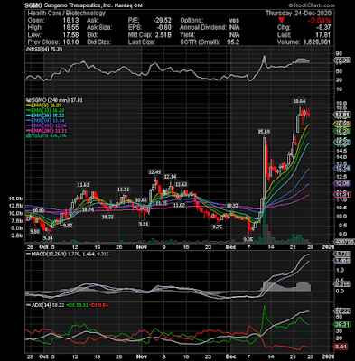The image size is (355, 361).
Task: Click the magenta EMA(200) legend entry
Action: (x=46, y=131)
